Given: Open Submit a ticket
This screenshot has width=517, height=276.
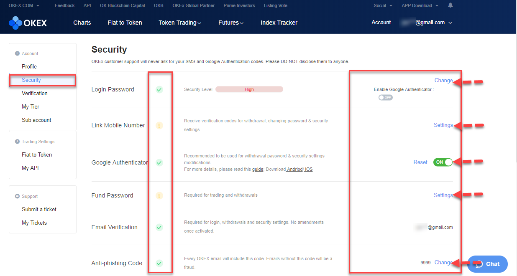Looking at the screenshot, I should (x=39, y=209).
